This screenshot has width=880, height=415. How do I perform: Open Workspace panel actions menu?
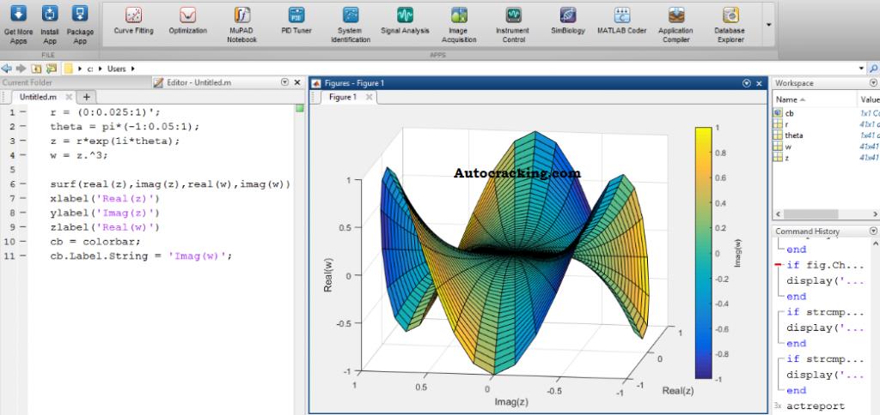[x=873, y=83]
